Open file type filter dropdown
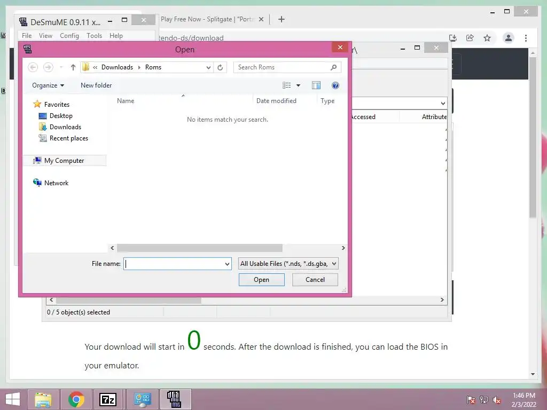 click(288, 264)
